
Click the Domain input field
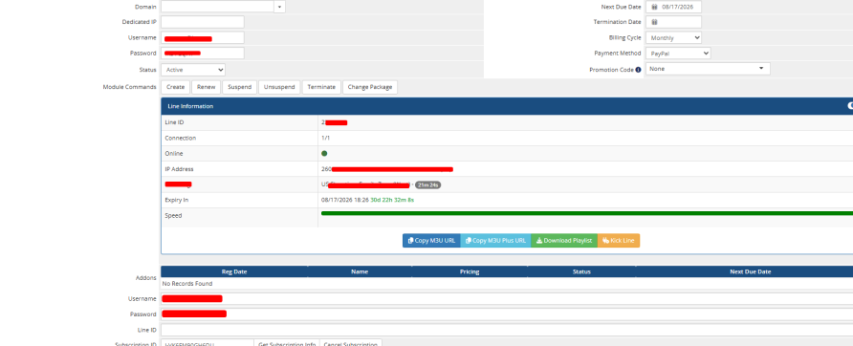pos(217,7)
